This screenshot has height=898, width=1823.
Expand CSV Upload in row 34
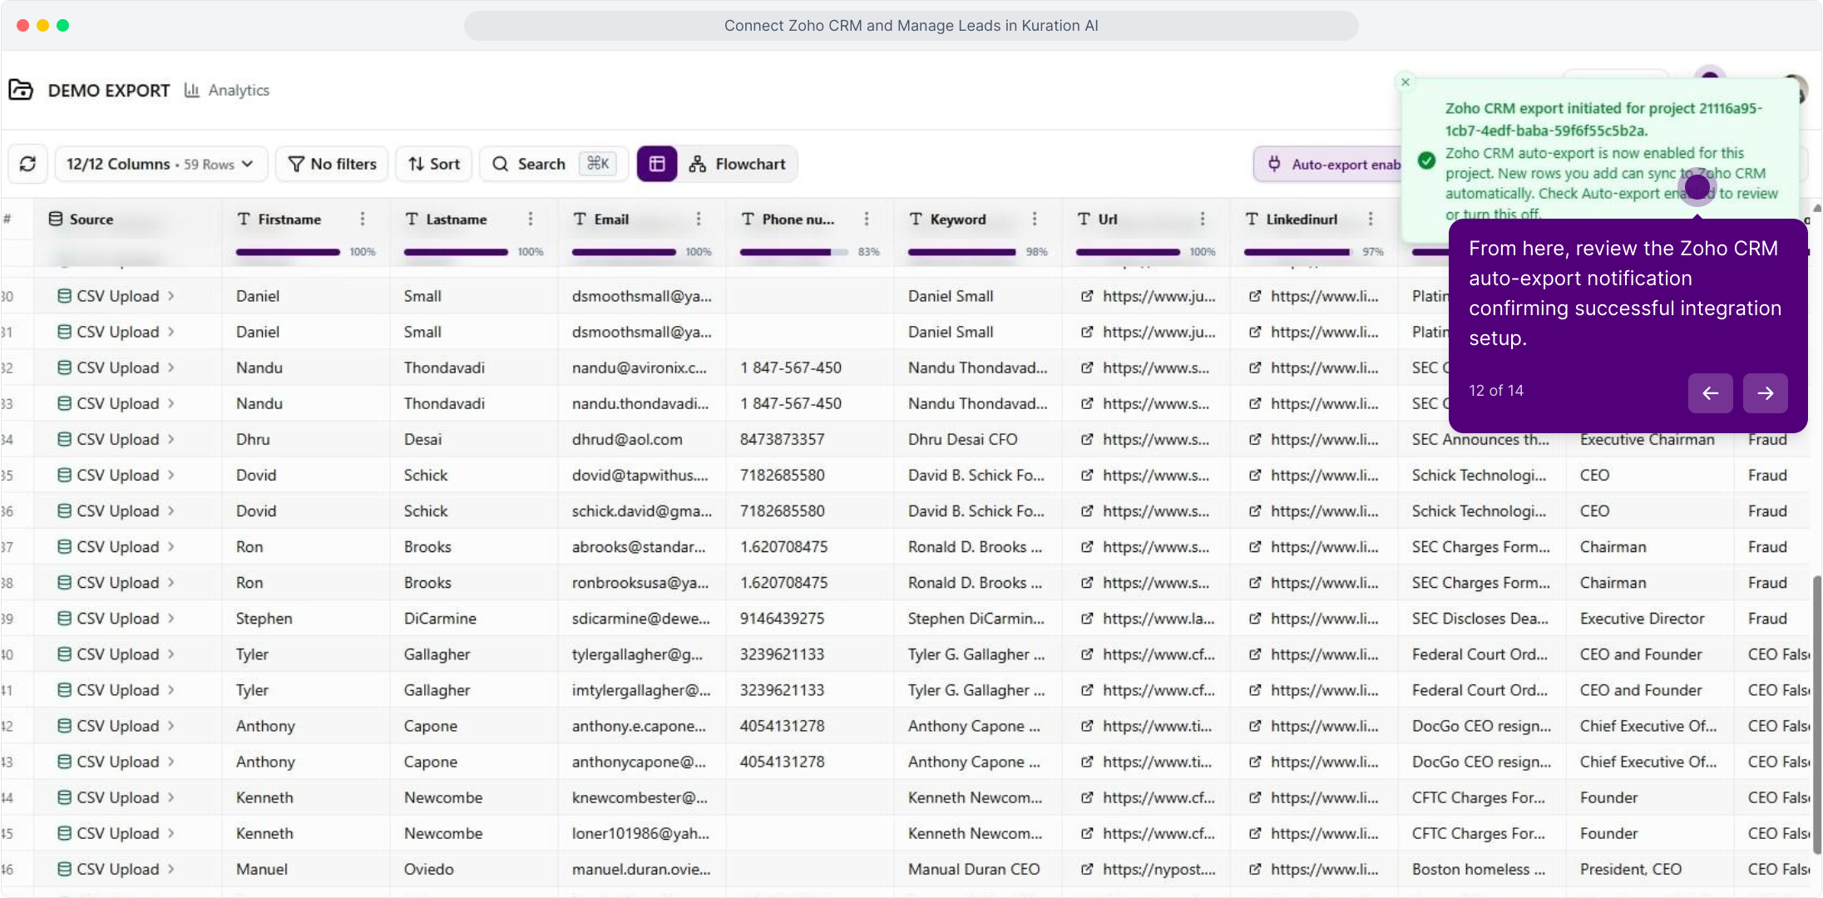coord(170,439)
